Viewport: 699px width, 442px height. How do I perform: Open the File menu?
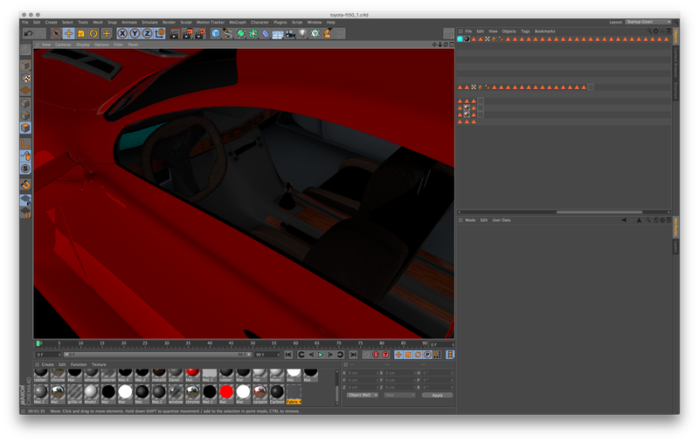pos(25,22)
